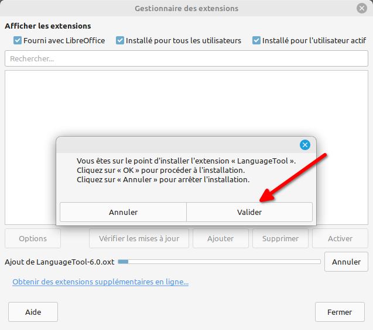This screenshot has width=373, height=330.
Task: Focus the Rechercher search field
Action: tap(186, 58)
